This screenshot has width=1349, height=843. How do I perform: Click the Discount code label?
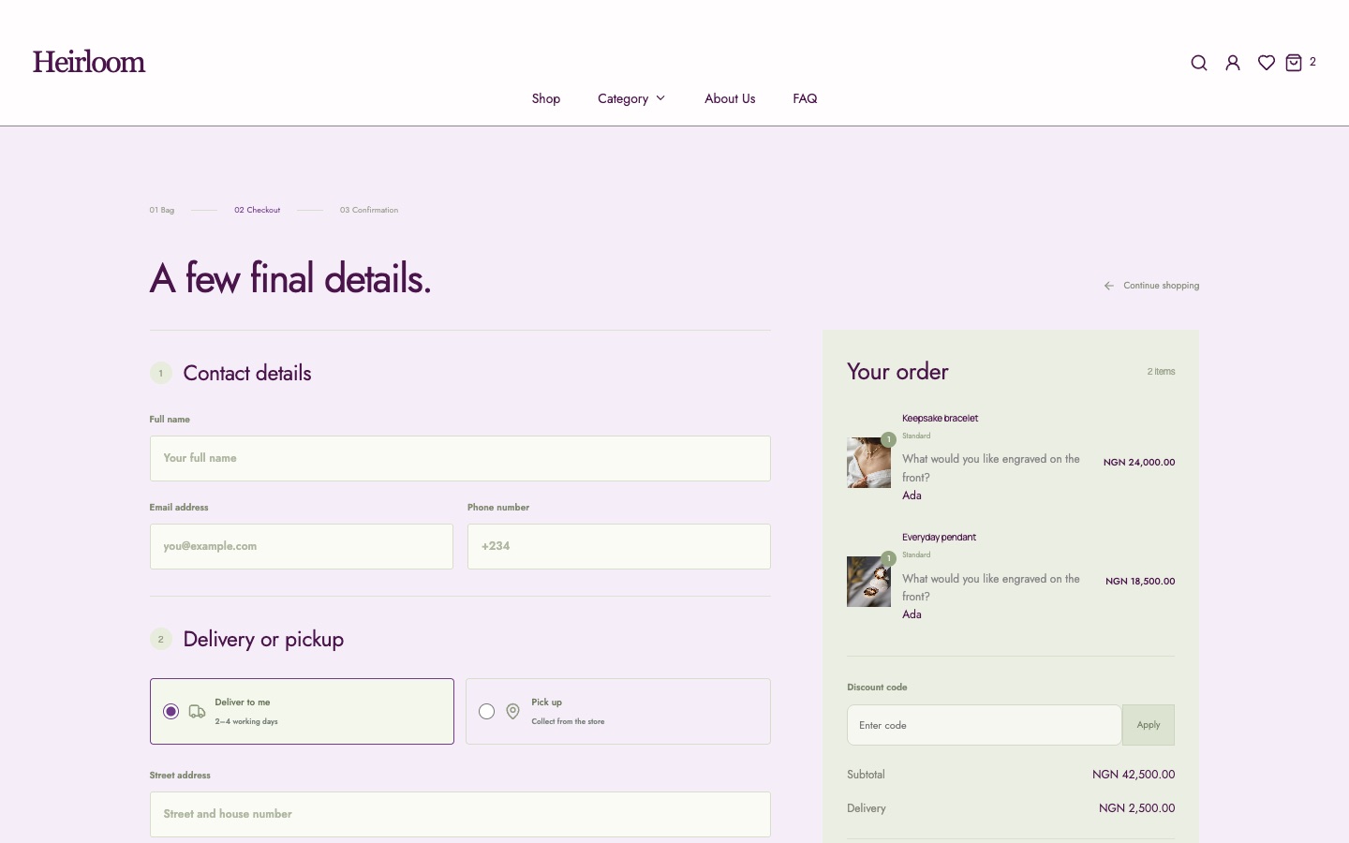[877, 688]
